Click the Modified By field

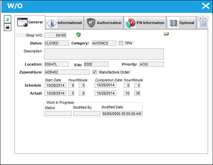coord(87,113)
